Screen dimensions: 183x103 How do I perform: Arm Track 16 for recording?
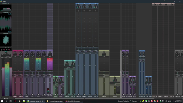click(x=104, y=94)
